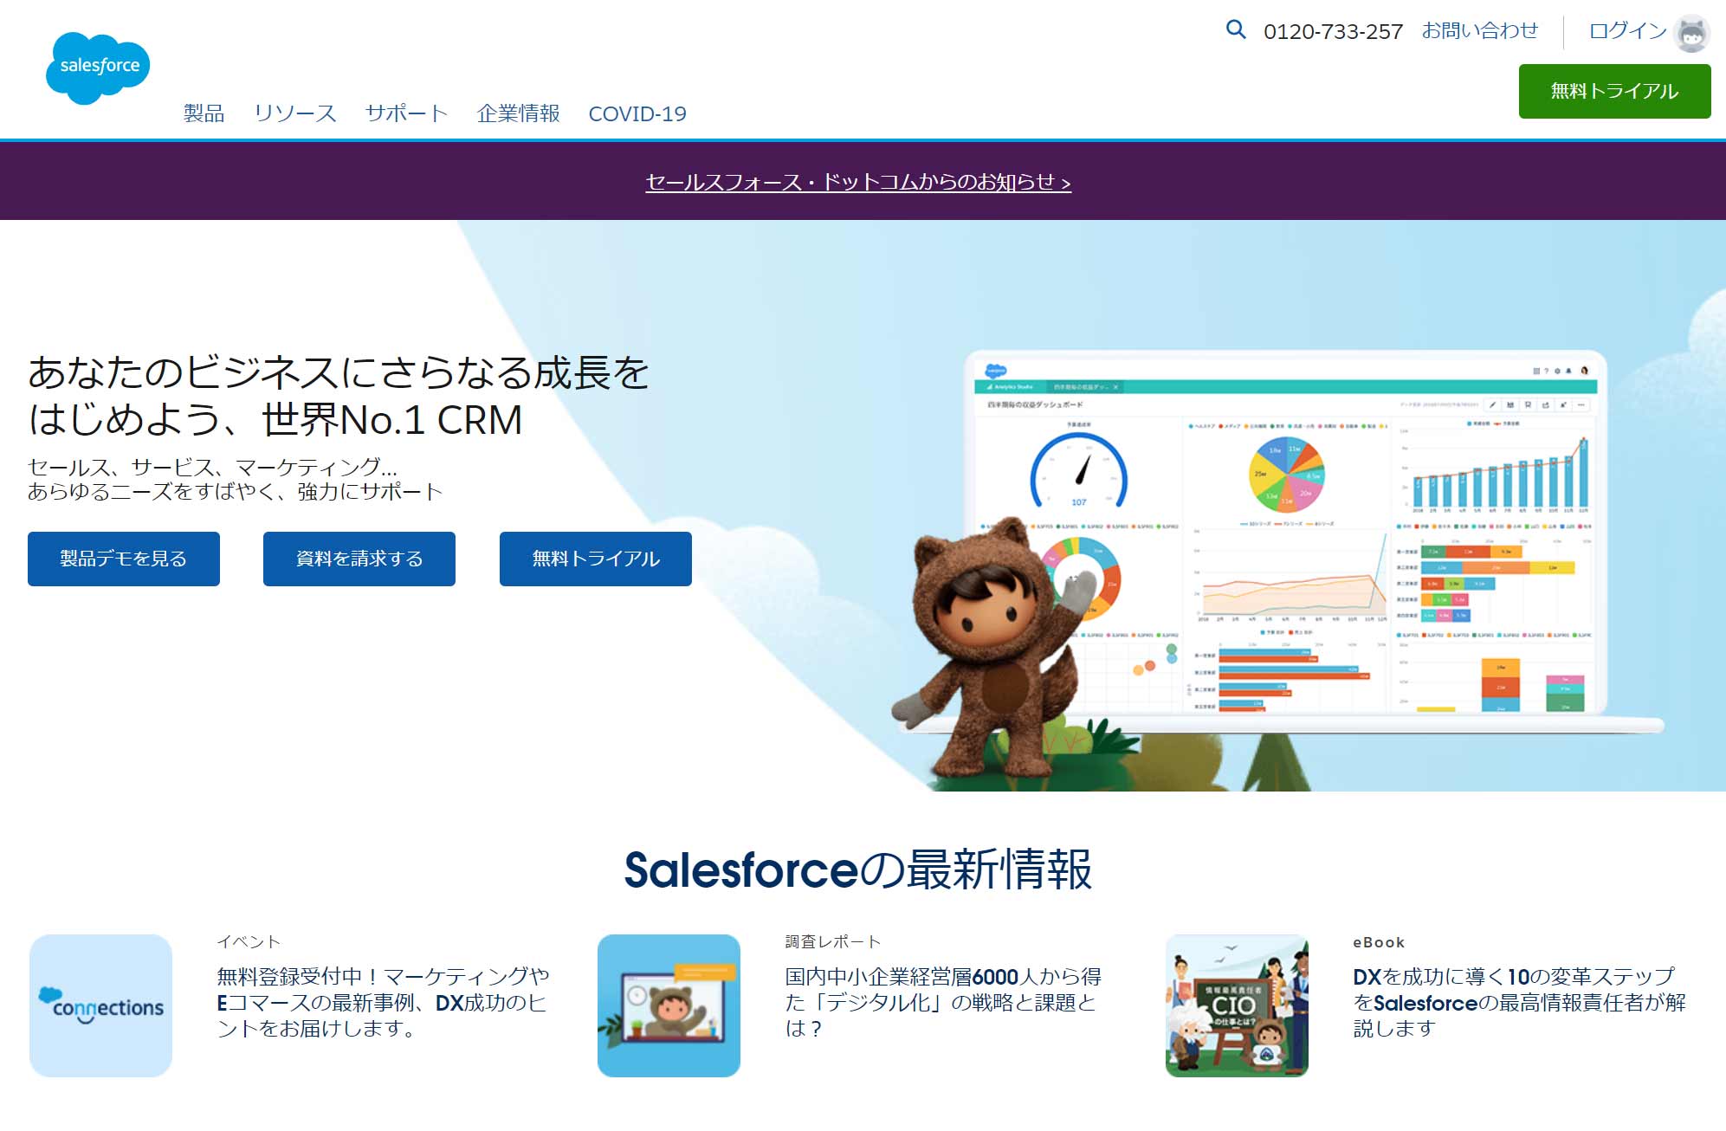1726x1131 pixels.
Task: Click the CIO eBook thumbnail
Action: pos(1237,1005)
